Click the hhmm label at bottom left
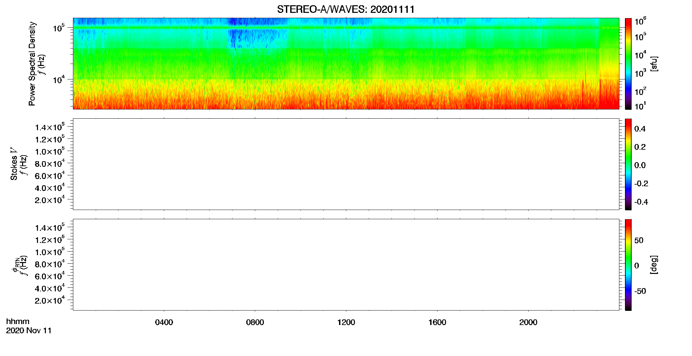Viewport: 692px width, 356px height. [18, 321]
